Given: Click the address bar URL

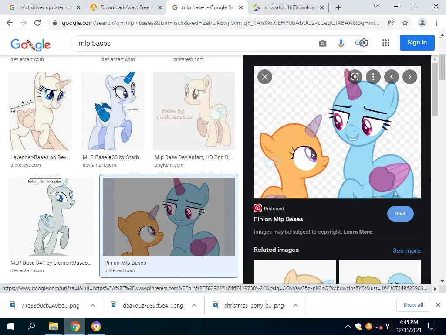Looking at the screenshot, I should coord(220,23).
